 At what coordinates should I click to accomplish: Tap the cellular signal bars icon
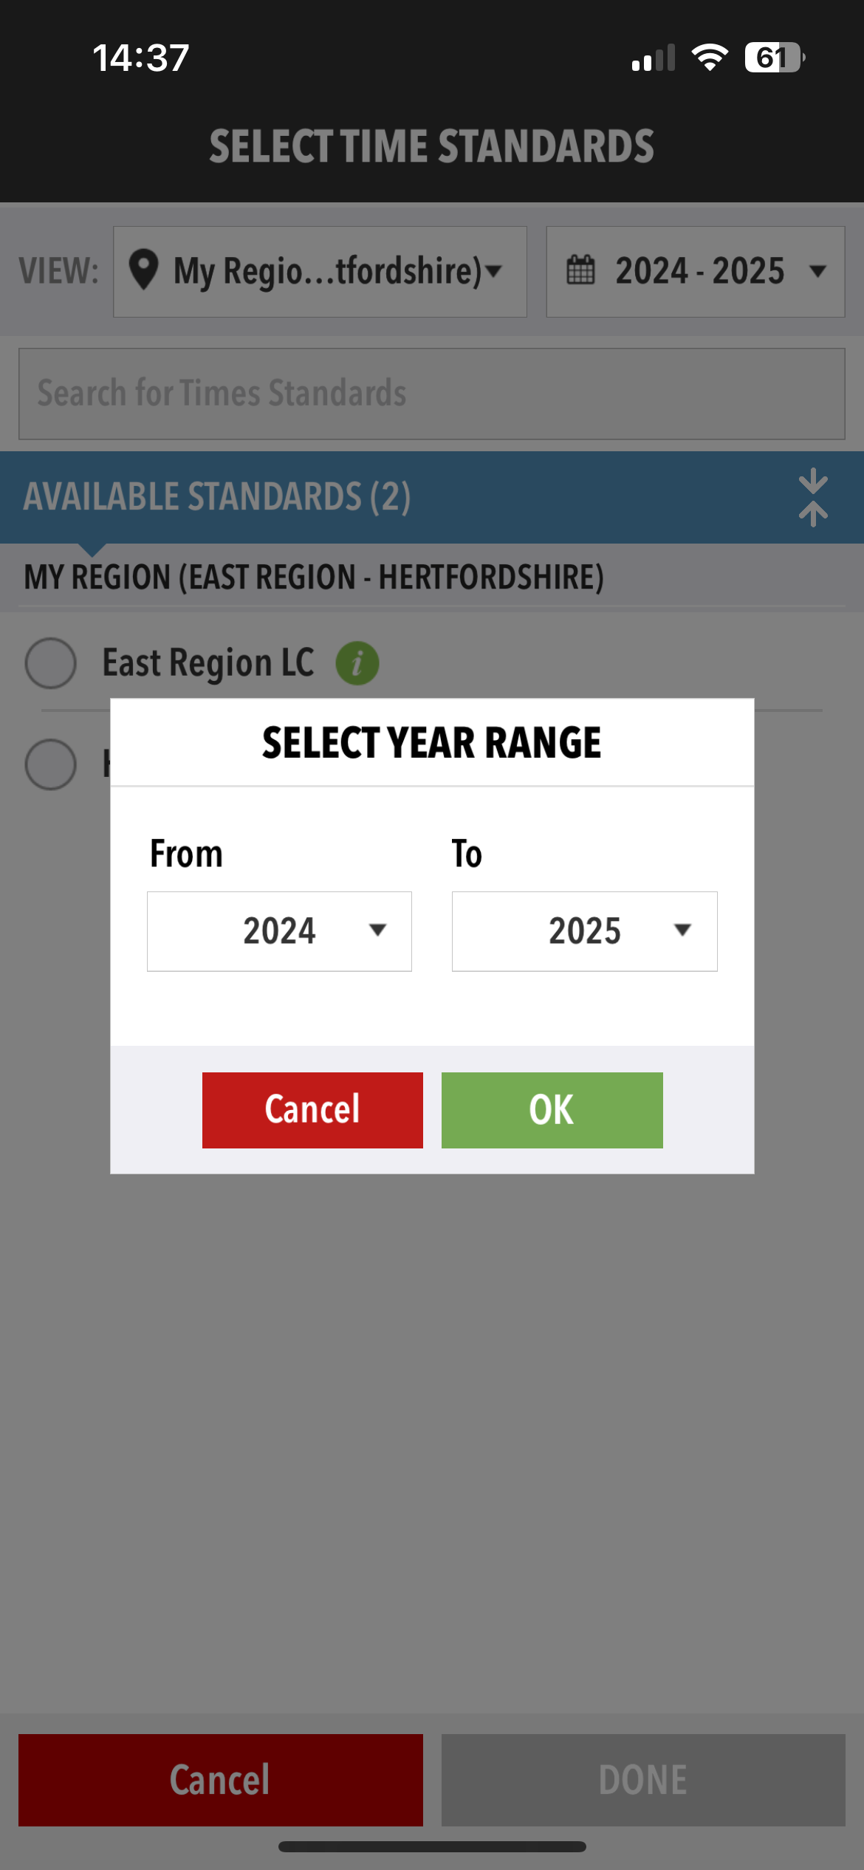pyautogui.click(x=654, y=59)
